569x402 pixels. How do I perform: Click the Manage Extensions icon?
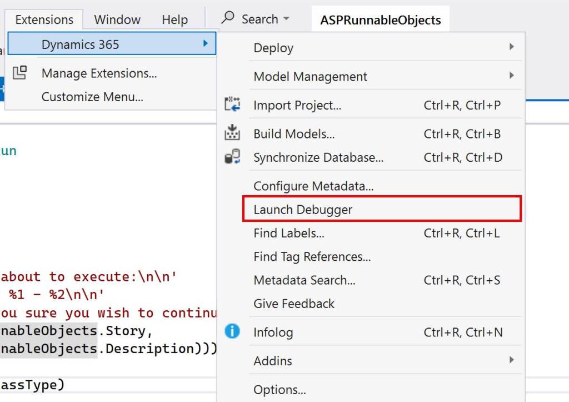pos(20,73)
